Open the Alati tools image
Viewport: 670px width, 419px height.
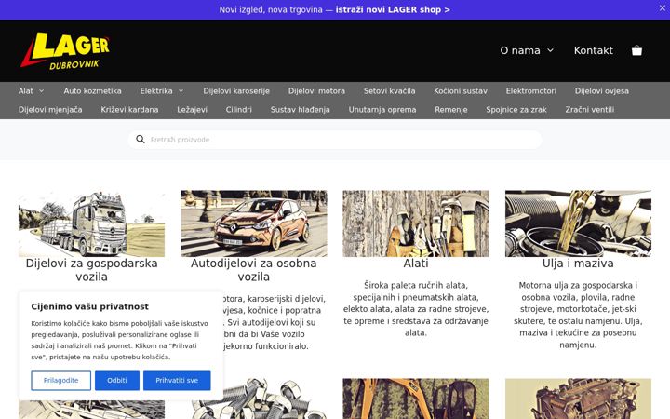pyautogui.click(x=416, y=223)
